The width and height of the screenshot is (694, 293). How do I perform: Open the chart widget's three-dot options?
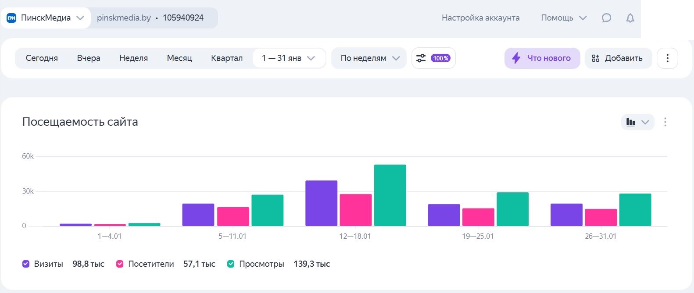click(x=665, y=122)
